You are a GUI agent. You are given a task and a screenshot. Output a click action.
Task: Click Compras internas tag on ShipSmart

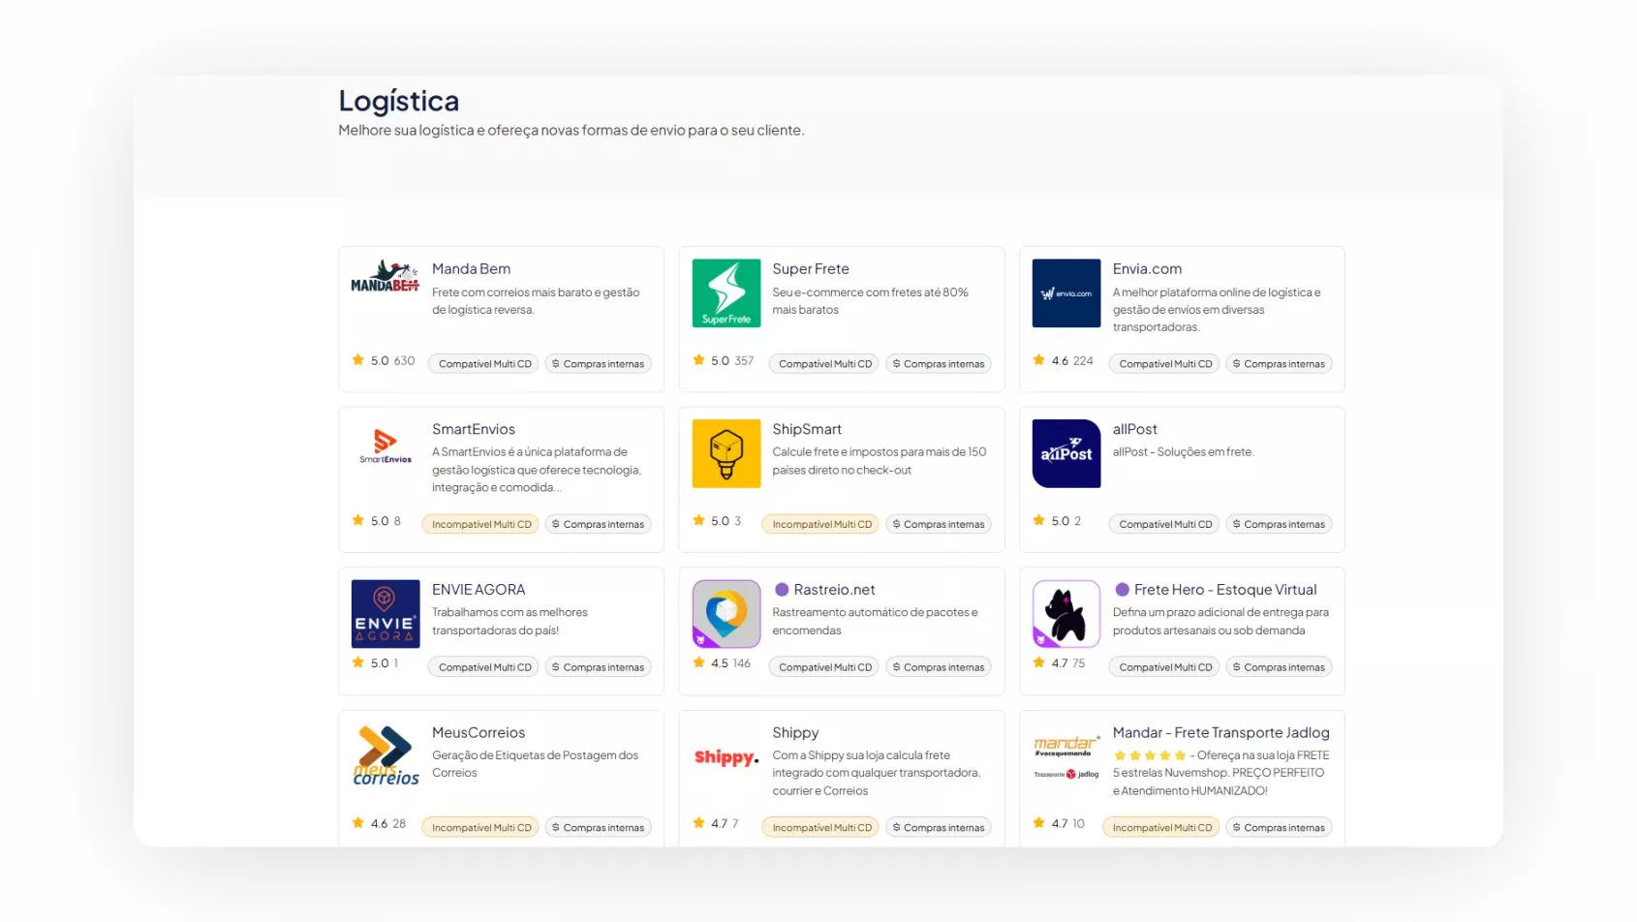(x=939, y=524)
